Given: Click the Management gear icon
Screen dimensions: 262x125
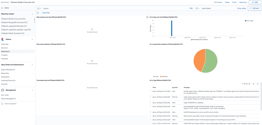Looking at the screenshot, I should coord(3,90).
